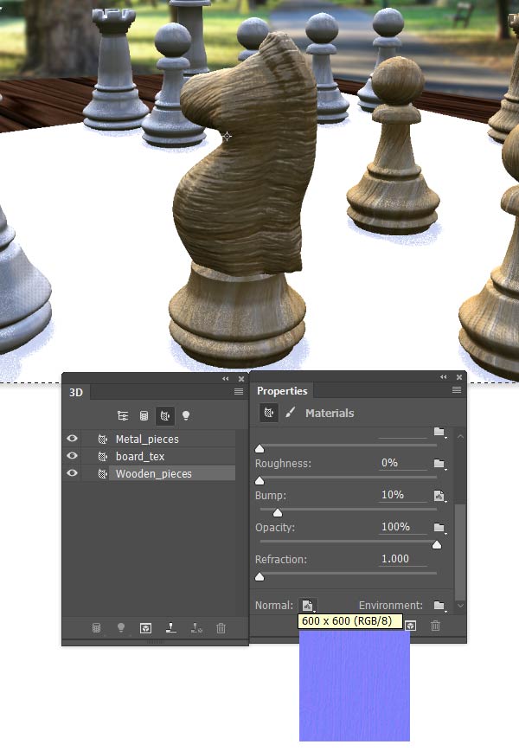The height and width of the screenshot is (751, 519).
Task: Click the Bump slider handle
Action: click(277, 512)
